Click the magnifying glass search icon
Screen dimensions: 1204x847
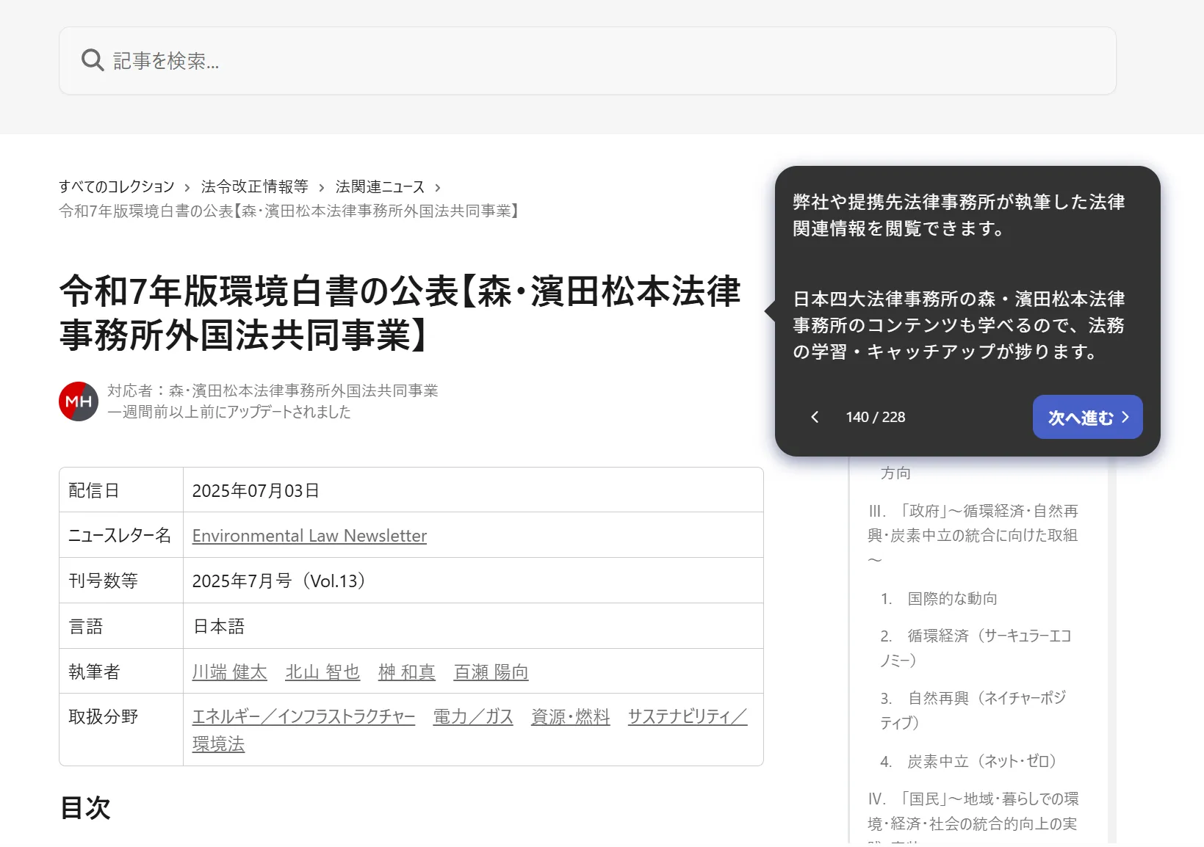click(x=93, y=60)
